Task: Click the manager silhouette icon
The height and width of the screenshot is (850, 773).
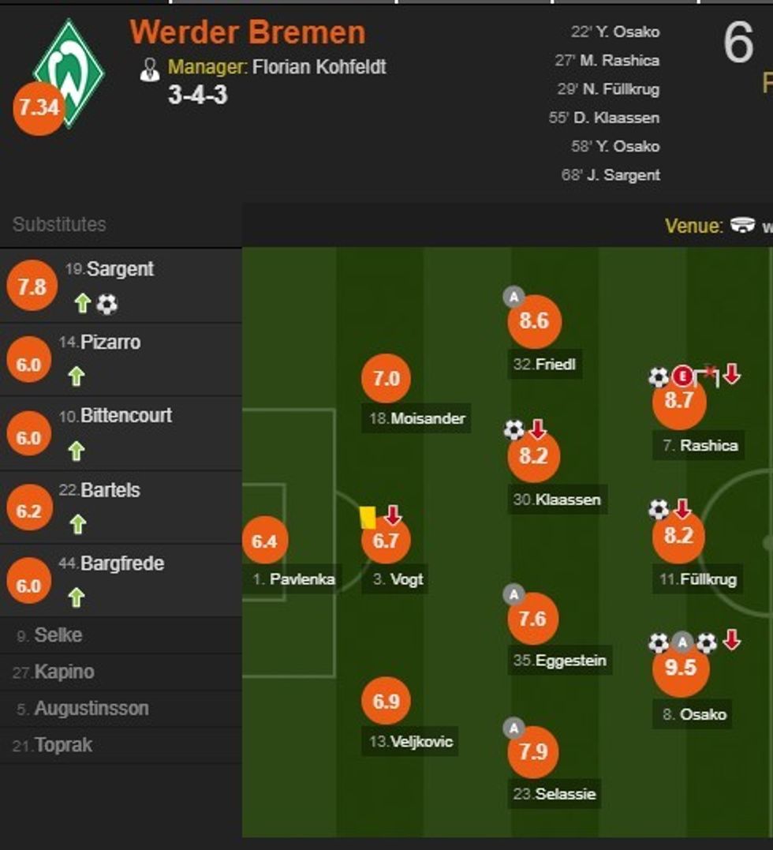Action: pyautogui.click(x=149, y=69)
